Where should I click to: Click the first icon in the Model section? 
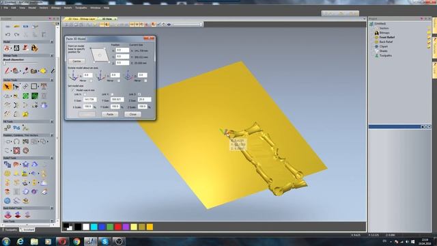(x=7, y=48)
